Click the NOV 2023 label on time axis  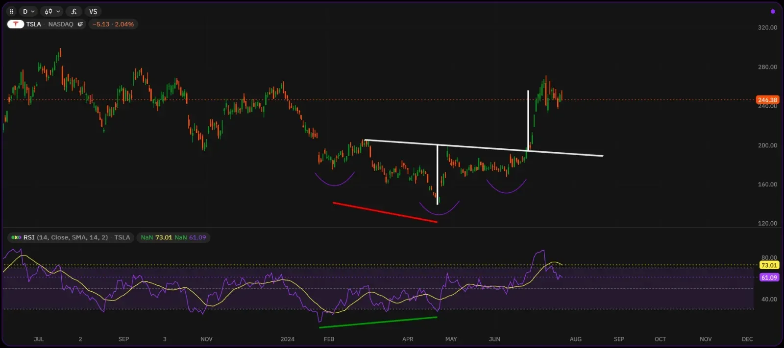point(206,339)
